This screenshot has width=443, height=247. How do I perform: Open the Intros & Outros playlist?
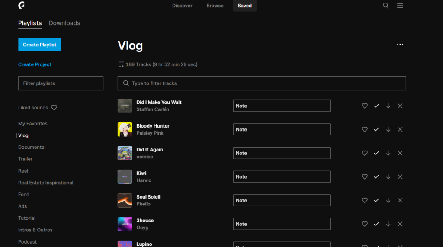point(35,230)
